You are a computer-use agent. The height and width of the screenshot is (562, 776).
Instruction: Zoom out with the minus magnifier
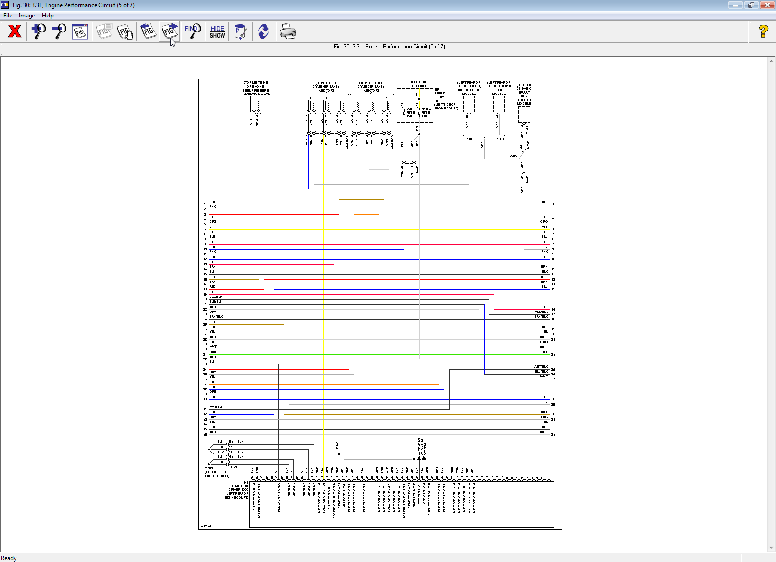point(59,31)
